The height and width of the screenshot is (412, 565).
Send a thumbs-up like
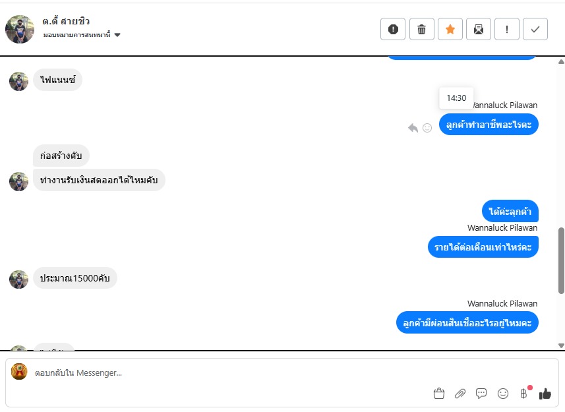[x=545, y=394]
